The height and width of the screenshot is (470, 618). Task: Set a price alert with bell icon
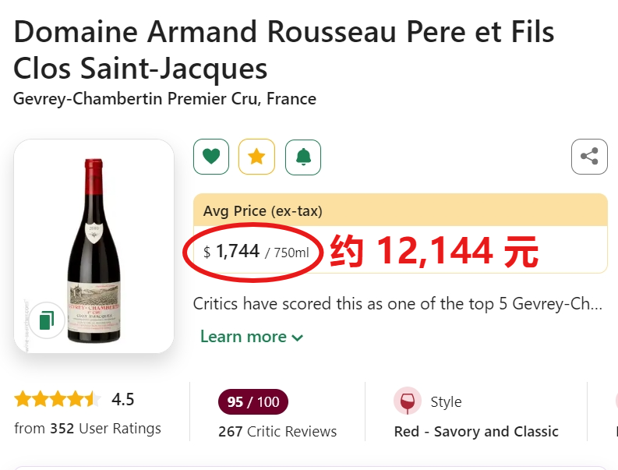tap(303, 157)
